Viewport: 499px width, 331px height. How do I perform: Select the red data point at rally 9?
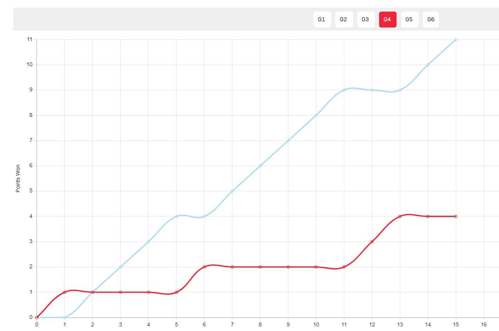(x=288, y=267)
